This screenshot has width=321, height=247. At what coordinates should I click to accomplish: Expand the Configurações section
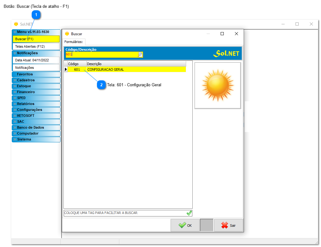tap(36, 110)
